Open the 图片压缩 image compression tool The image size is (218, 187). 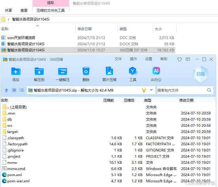click(x=109, y=71)
